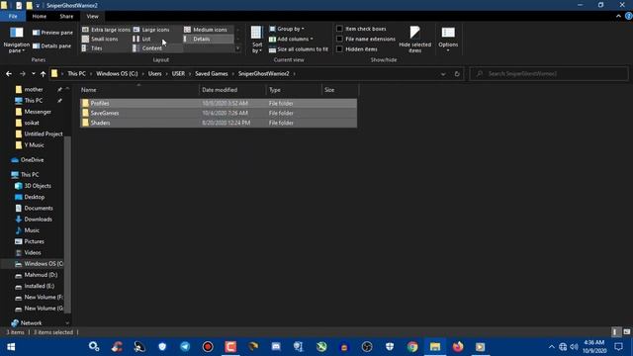The height and width of the screenshot is (356, 633).
Task: Switch to Content layout
Action: click(x=147, y=48)
